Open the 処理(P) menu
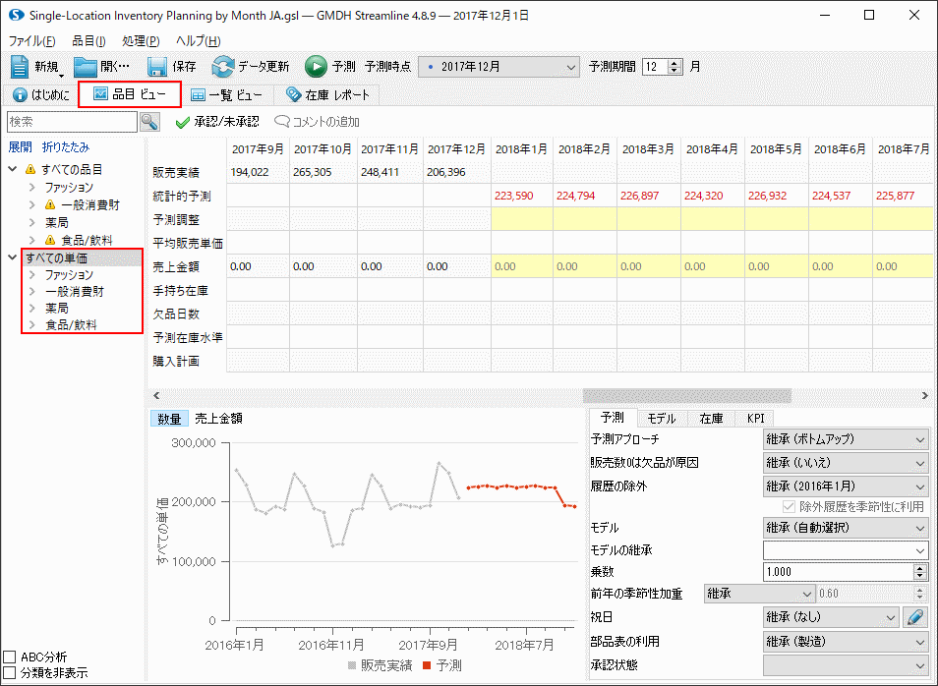The height and width of the screenshot is (686, 938). [x=141, y=40]
